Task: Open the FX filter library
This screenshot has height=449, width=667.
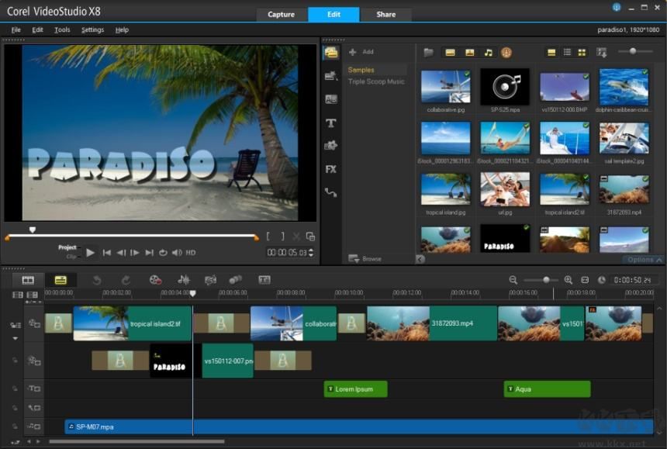Action: 331,168
